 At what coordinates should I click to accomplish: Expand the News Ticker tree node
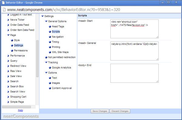(8, 20)
